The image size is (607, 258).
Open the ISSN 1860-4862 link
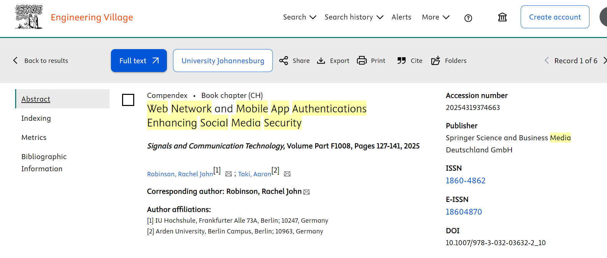(x=465, y=181)
